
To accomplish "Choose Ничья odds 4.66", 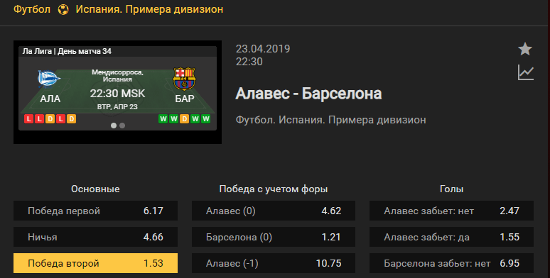I will 95,237.
